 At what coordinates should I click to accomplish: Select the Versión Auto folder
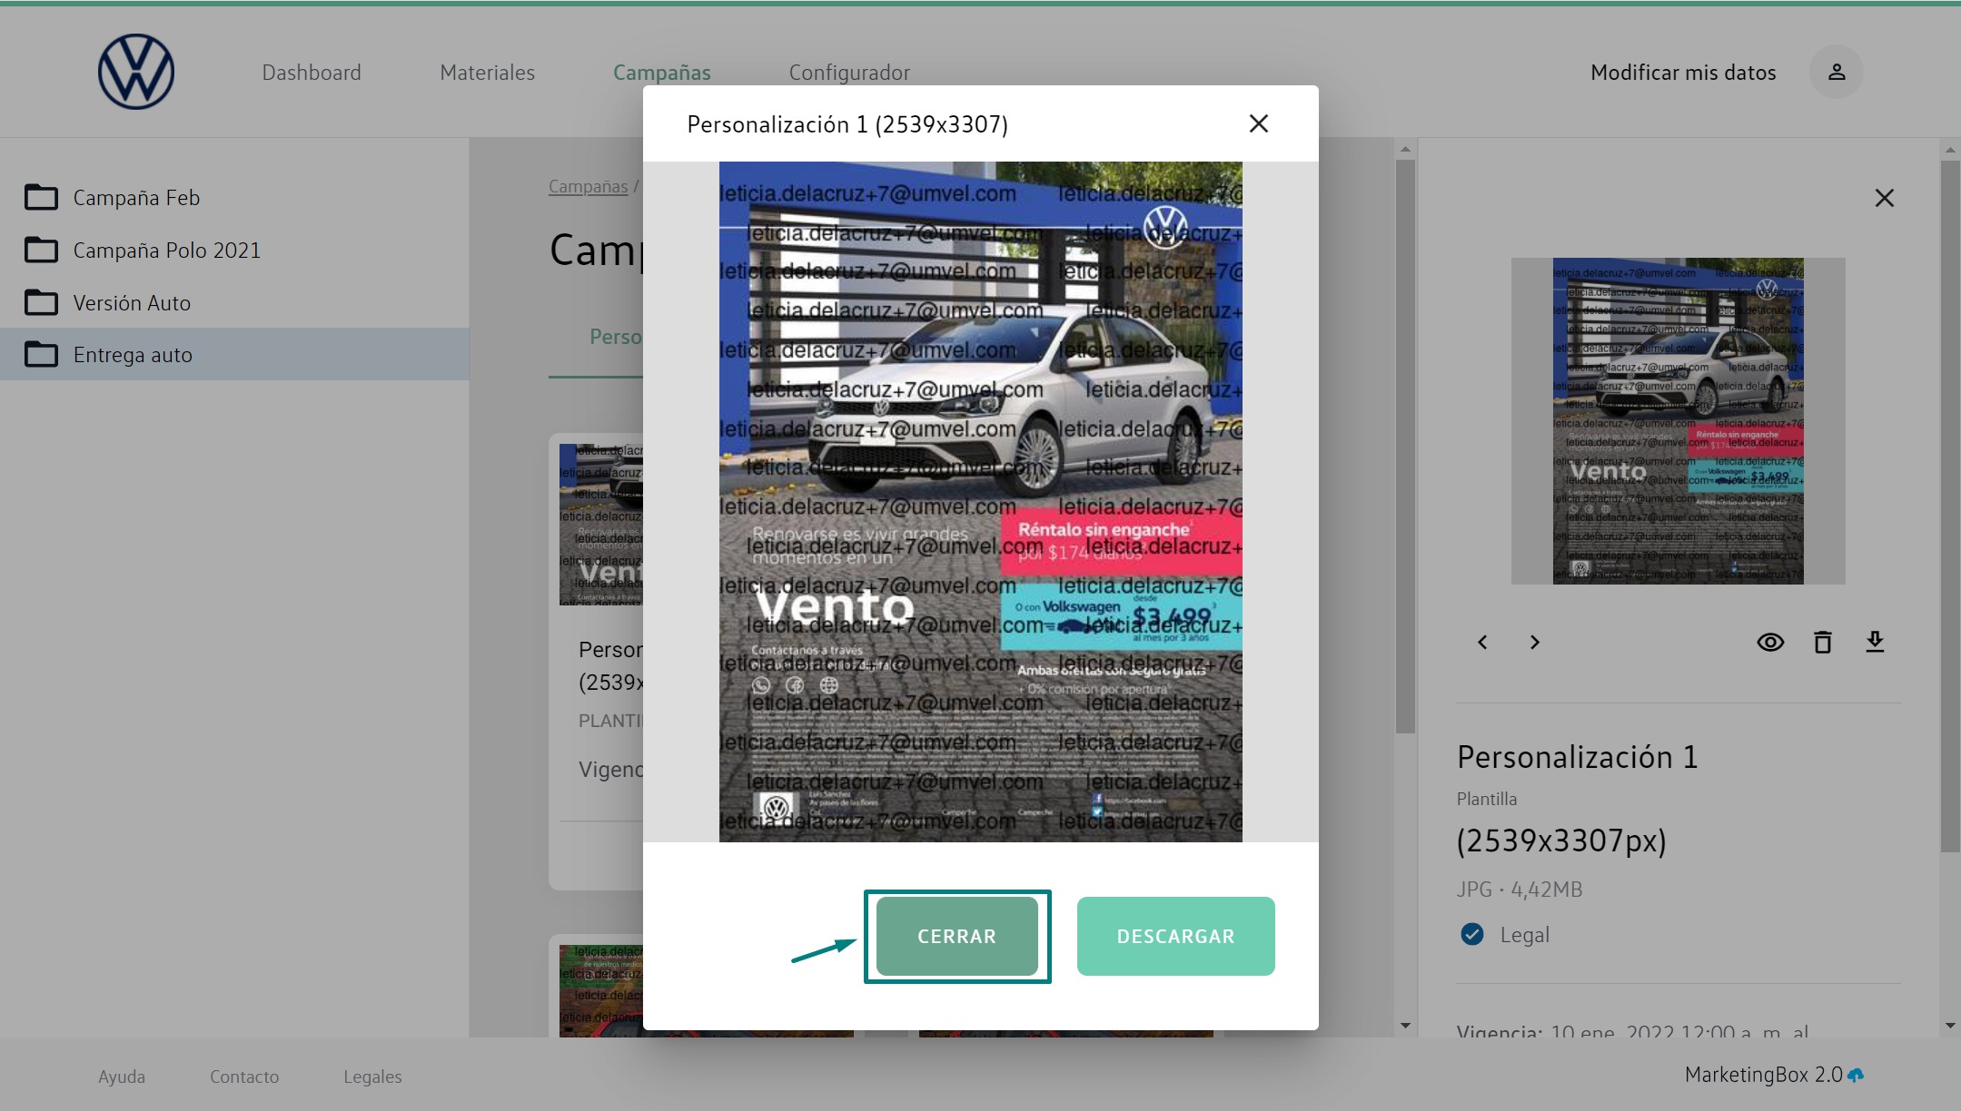click(132, 303)
